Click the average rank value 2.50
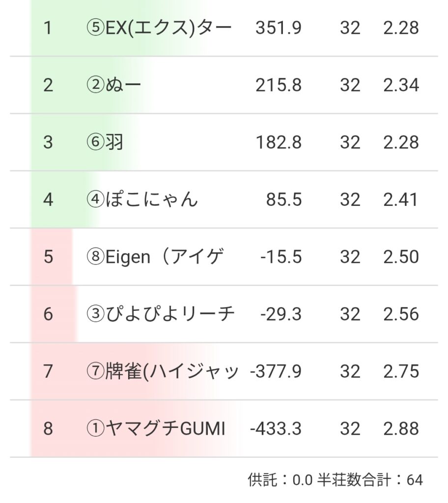This screenshot has width=448, height=503. click(x=401, y=257)
